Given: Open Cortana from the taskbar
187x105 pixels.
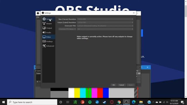Looking at the screenshot, I should (x=61, y=102).
